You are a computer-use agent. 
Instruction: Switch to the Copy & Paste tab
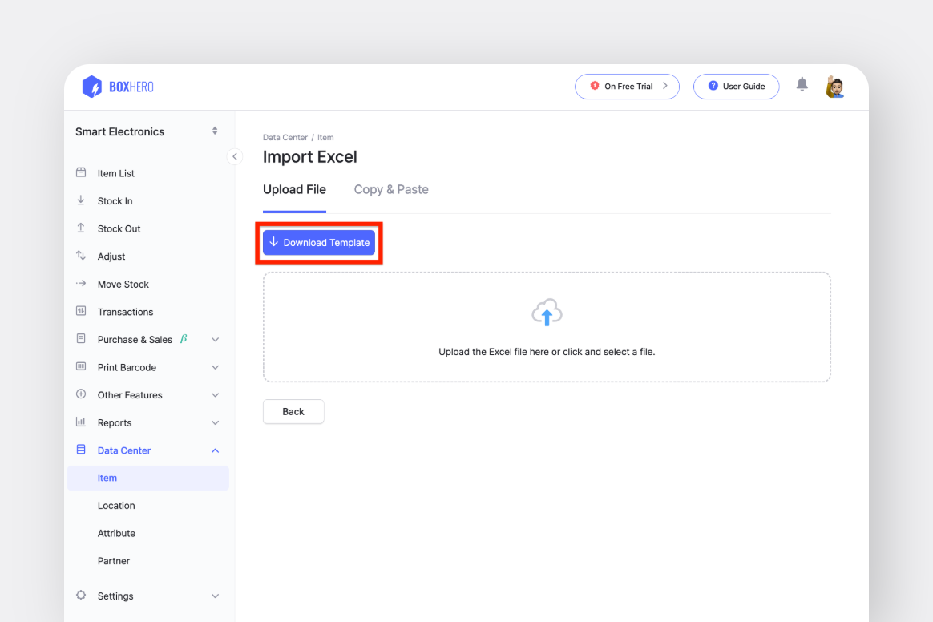[x=391, y=189]
